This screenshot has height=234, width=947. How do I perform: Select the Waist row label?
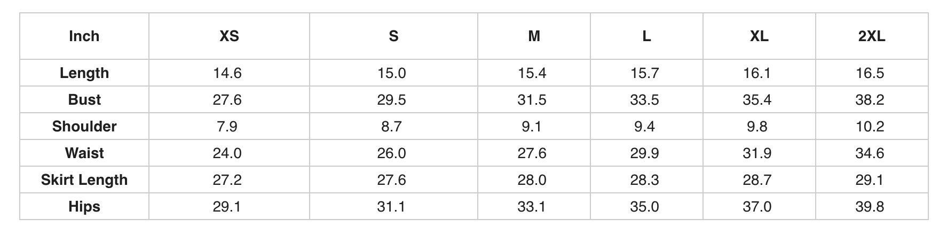(84, 153)
